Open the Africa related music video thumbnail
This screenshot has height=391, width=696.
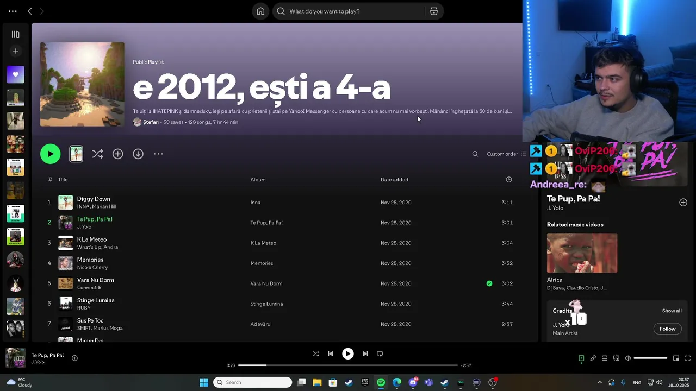[582, 253]
